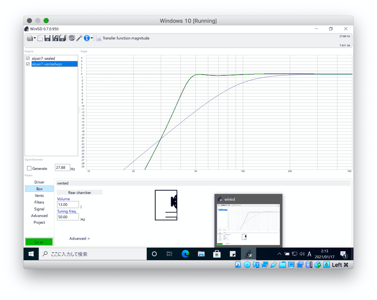Click the Volume field showing 13.00

(68, 204)
